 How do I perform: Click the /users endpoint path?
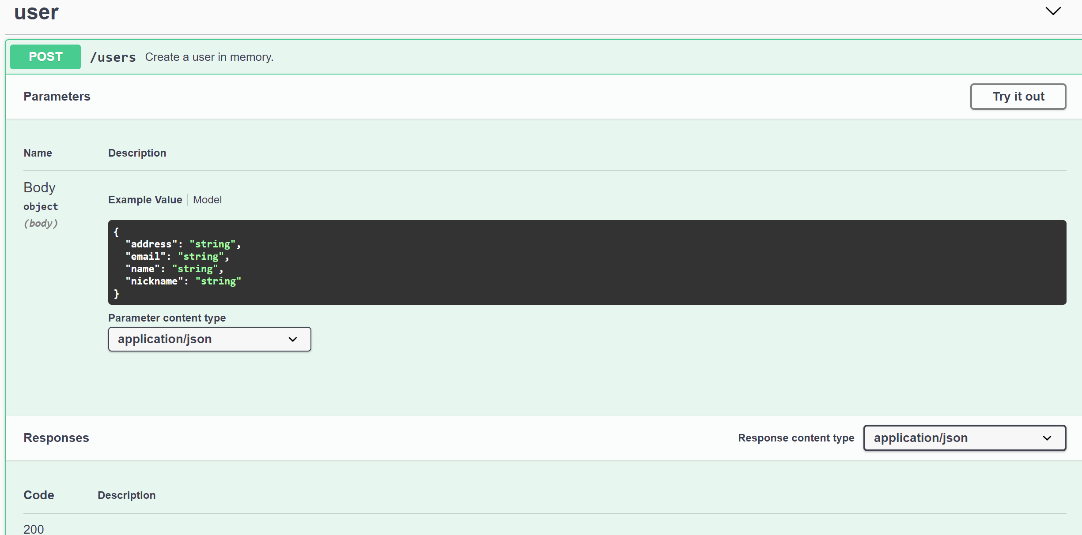[113, 57]
